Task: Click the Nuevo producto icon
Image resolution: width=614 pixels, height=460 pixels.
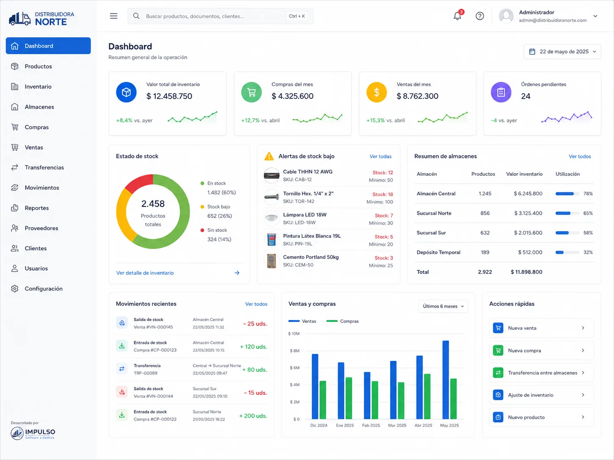Action: (498, 417)
